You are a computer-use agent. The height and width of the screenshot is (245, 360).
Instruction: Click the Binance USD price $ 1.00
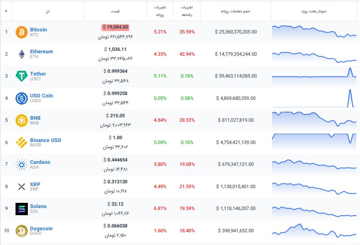[115, 138]
